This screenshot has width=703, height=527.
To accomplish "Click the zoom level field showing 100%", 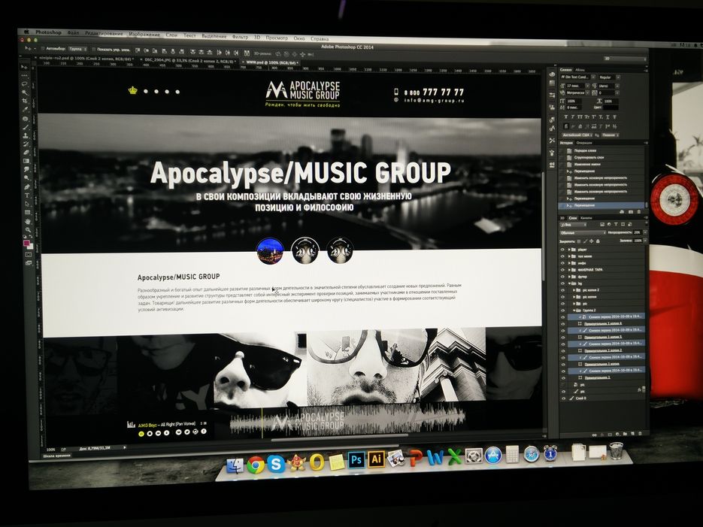I will point(51,450).
